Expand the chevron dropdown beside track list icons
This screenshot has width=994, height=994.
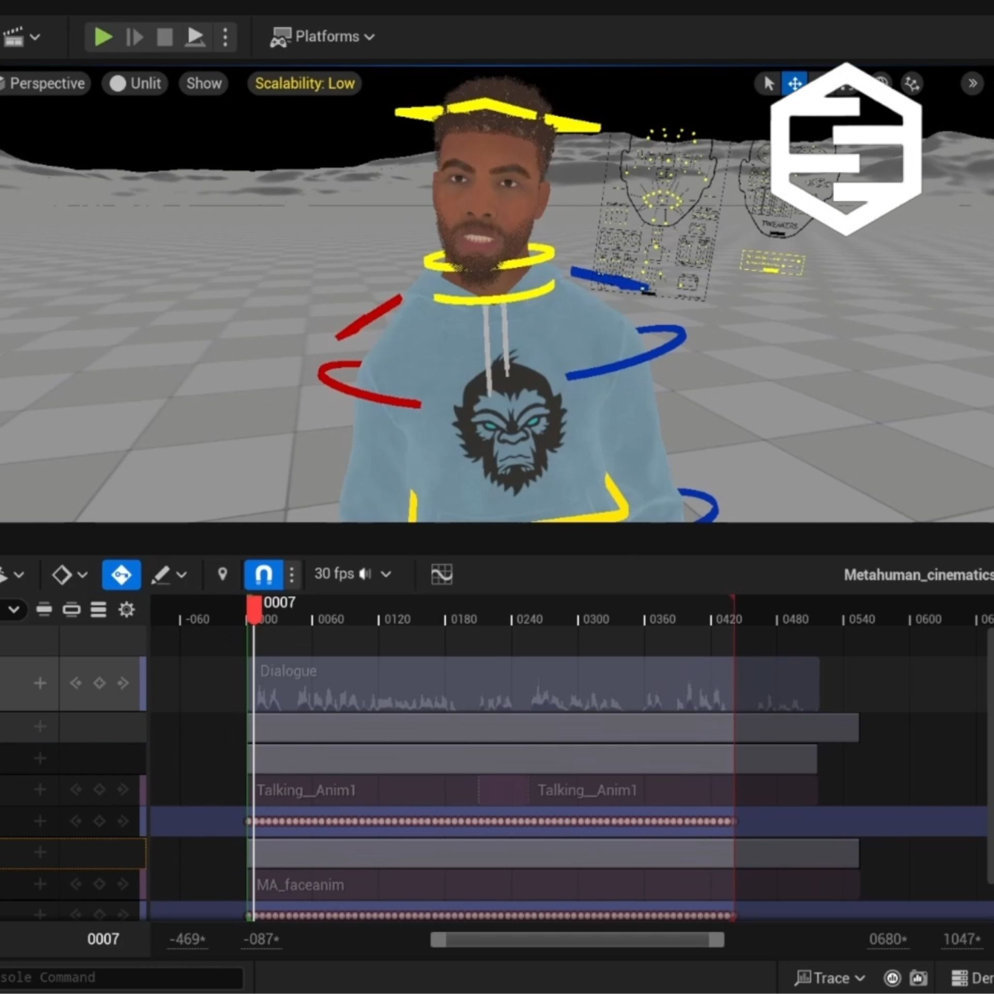pos(14,610)
